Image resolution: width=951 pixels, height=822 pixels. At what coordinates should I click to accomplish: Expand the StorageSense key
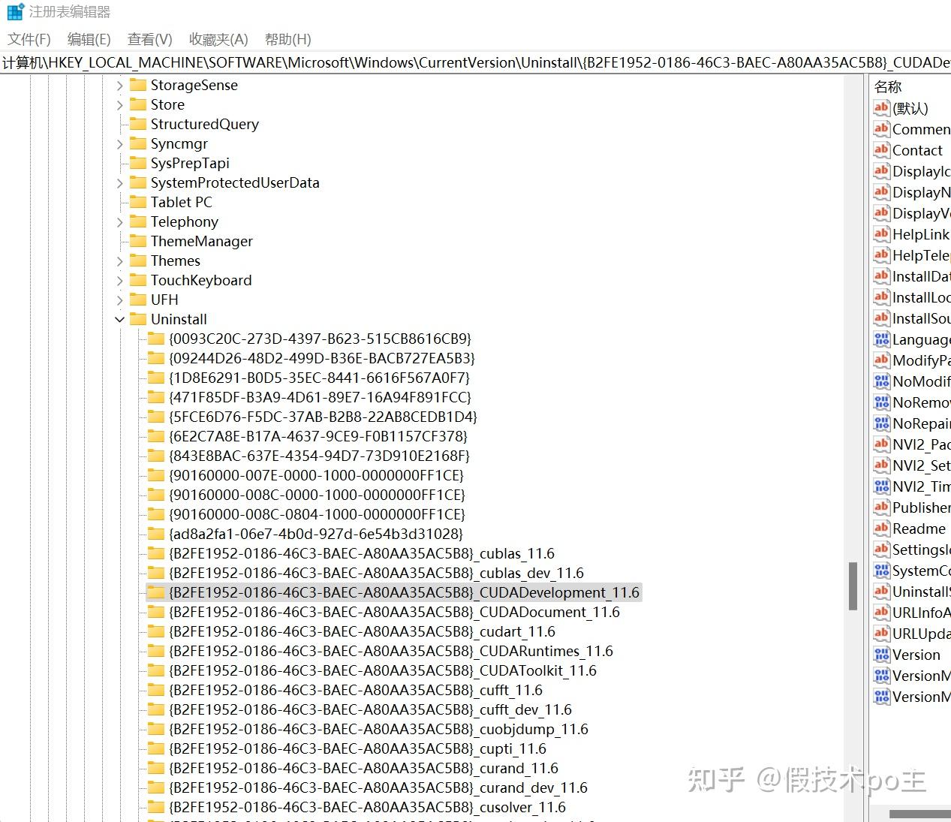click(120, 86)
